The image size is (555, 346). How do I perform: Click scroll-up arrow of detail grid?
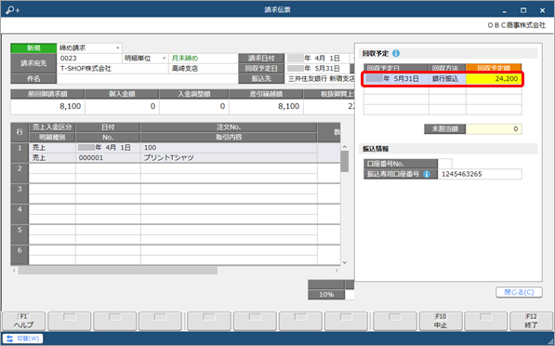click(x=345, y=147)
